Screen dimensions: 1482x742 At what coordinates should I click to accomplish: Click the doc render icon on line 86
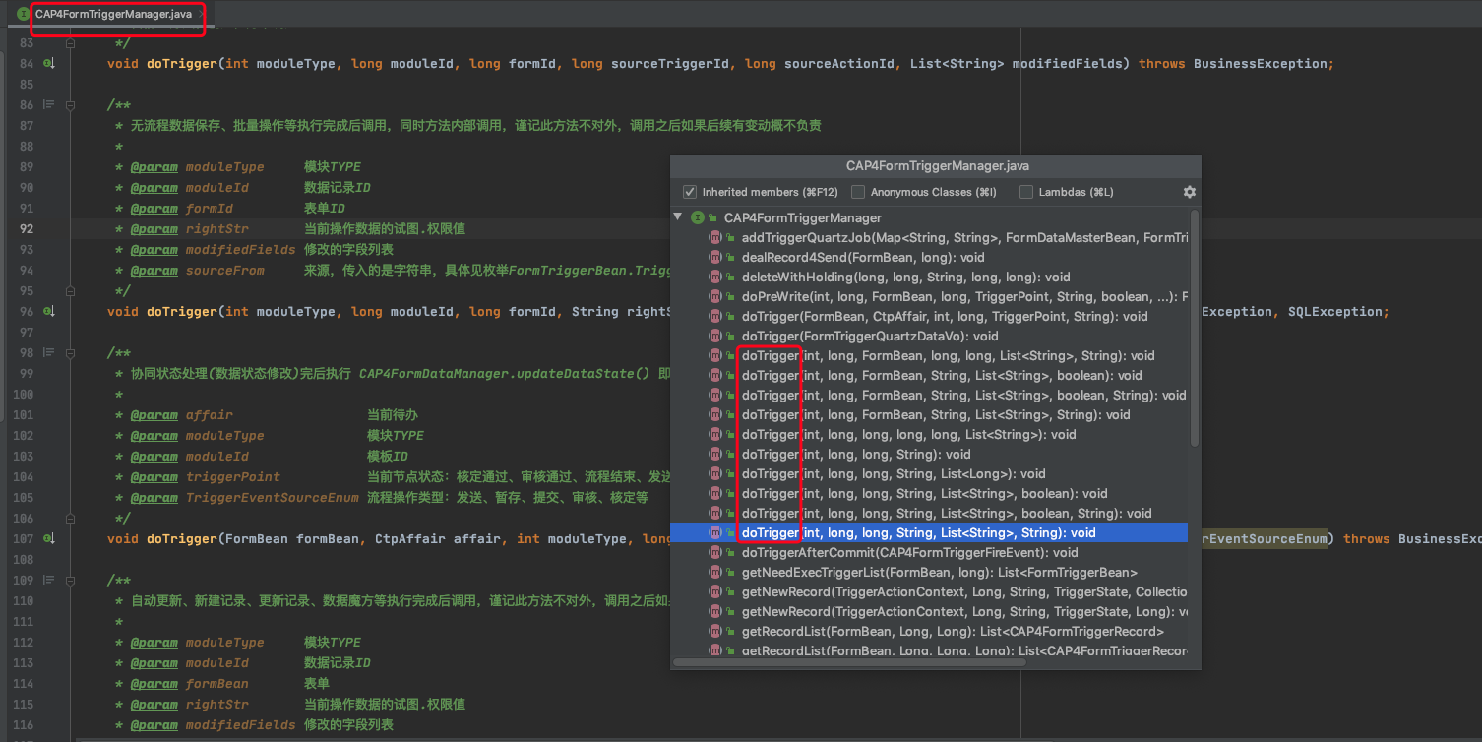(48, 105)
